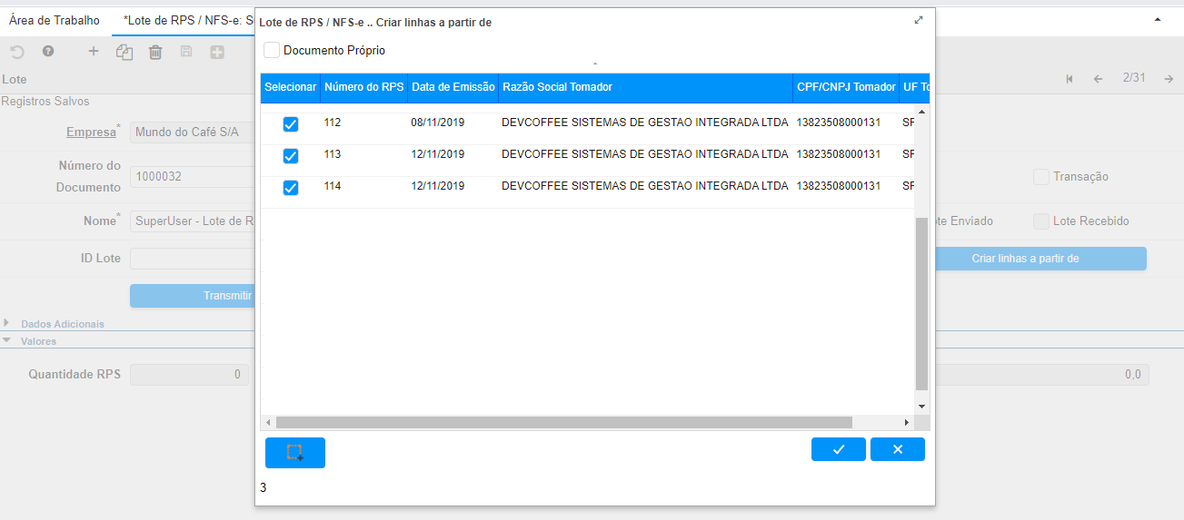
Task: Uncheck the row for RPS 112
Action: tap(291, 123)
